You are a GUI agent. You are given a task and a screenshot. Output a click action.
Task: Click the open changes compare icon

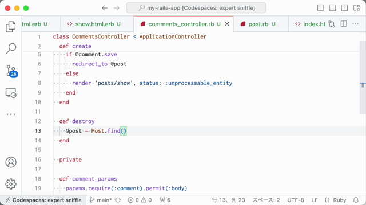coord(332,24)
